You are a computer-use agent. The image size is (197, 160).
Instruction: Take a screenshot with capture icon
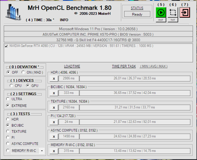173,12
